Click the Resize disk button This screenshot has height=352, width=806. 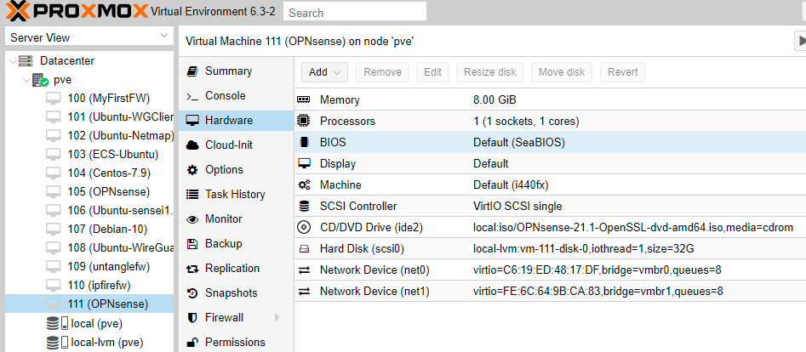click(x=490, y=72)
